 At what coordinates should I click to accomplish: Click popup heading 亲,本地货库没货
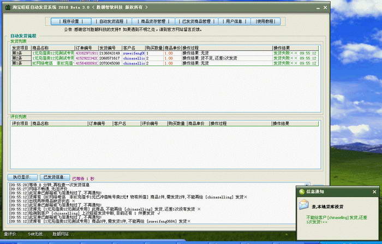(x=327, y=207)
